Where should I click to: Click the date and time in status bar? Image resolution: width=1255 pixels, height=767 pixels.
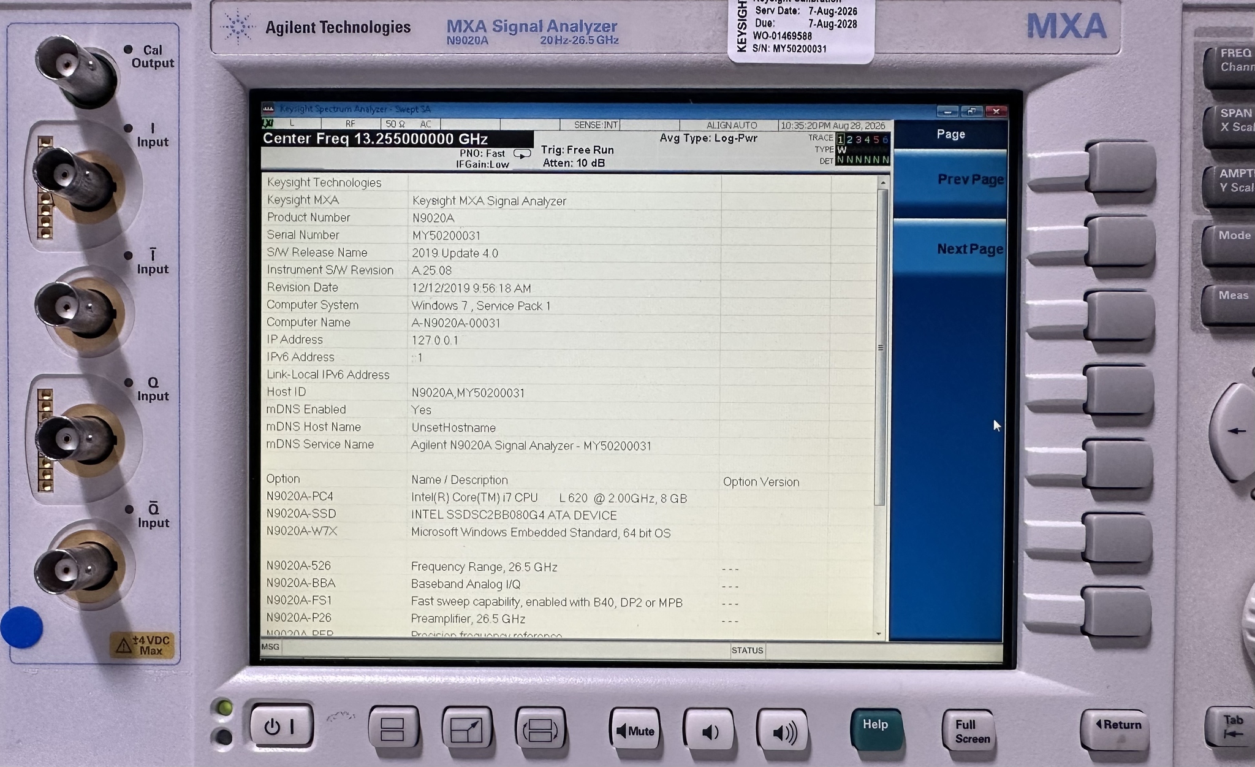832,126
